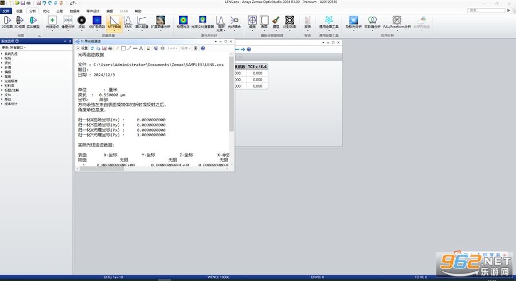Click the 搜索 search input field
The image size is (516, 281).
[486, 10]
